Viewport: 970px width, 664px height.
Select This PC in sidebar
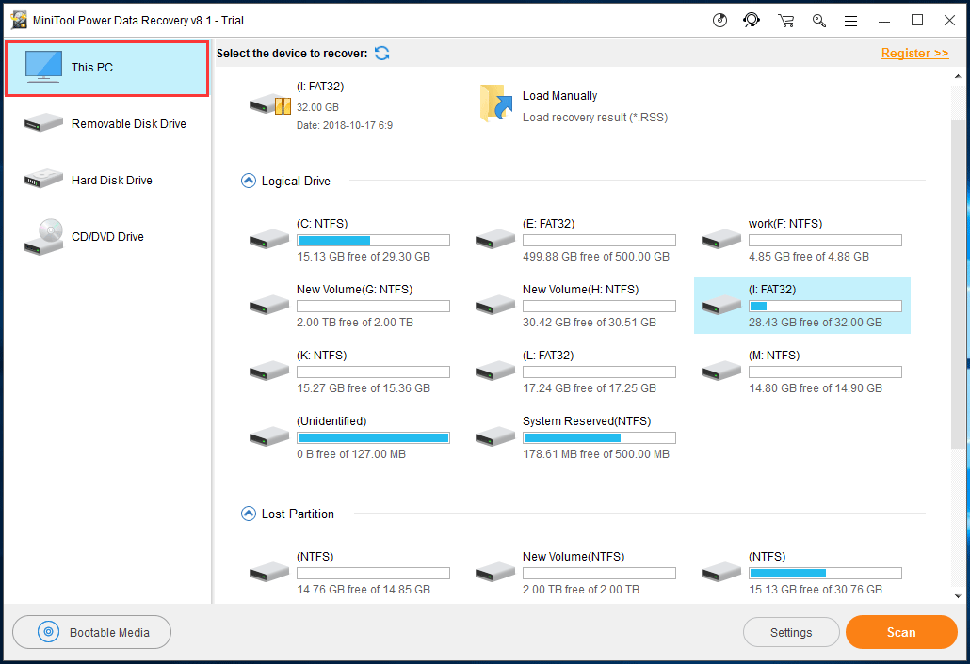point(107,68)
